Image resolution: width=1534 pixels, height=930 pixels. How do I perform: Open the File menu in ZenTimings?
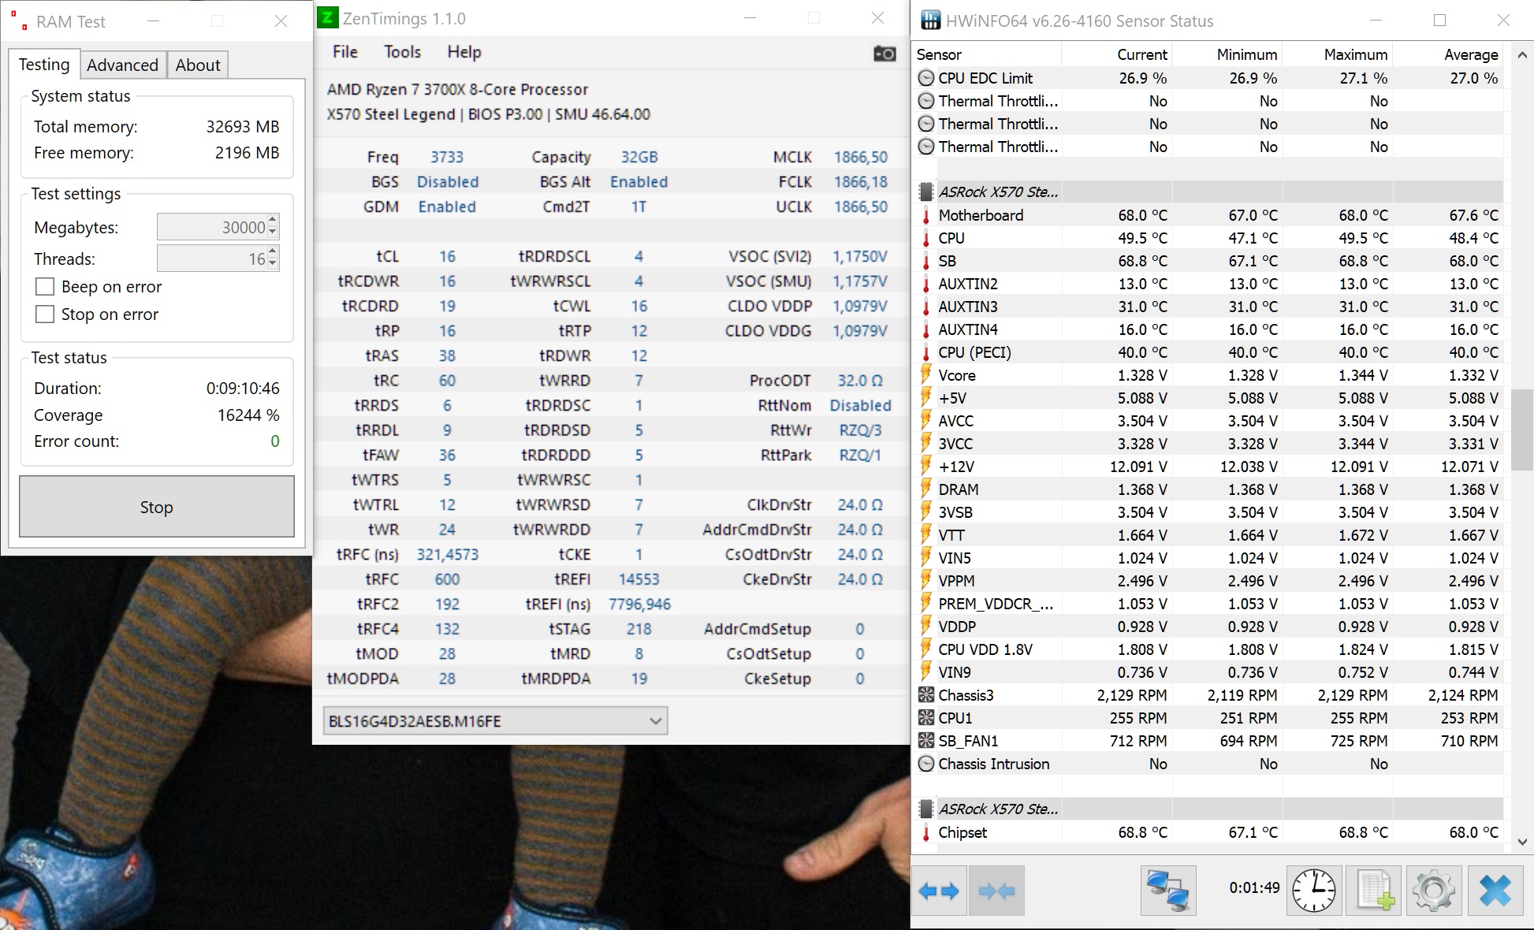344,52
